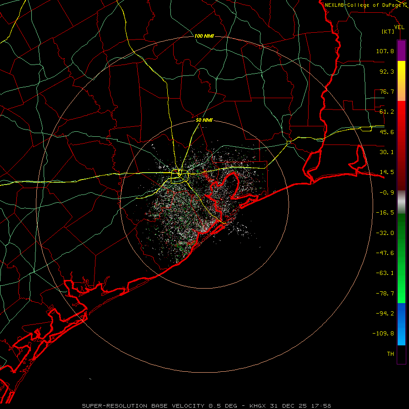Click the 45.6 velocity scale value
Viewport: 409px width, 409px height.
click(x=387, y=132)
